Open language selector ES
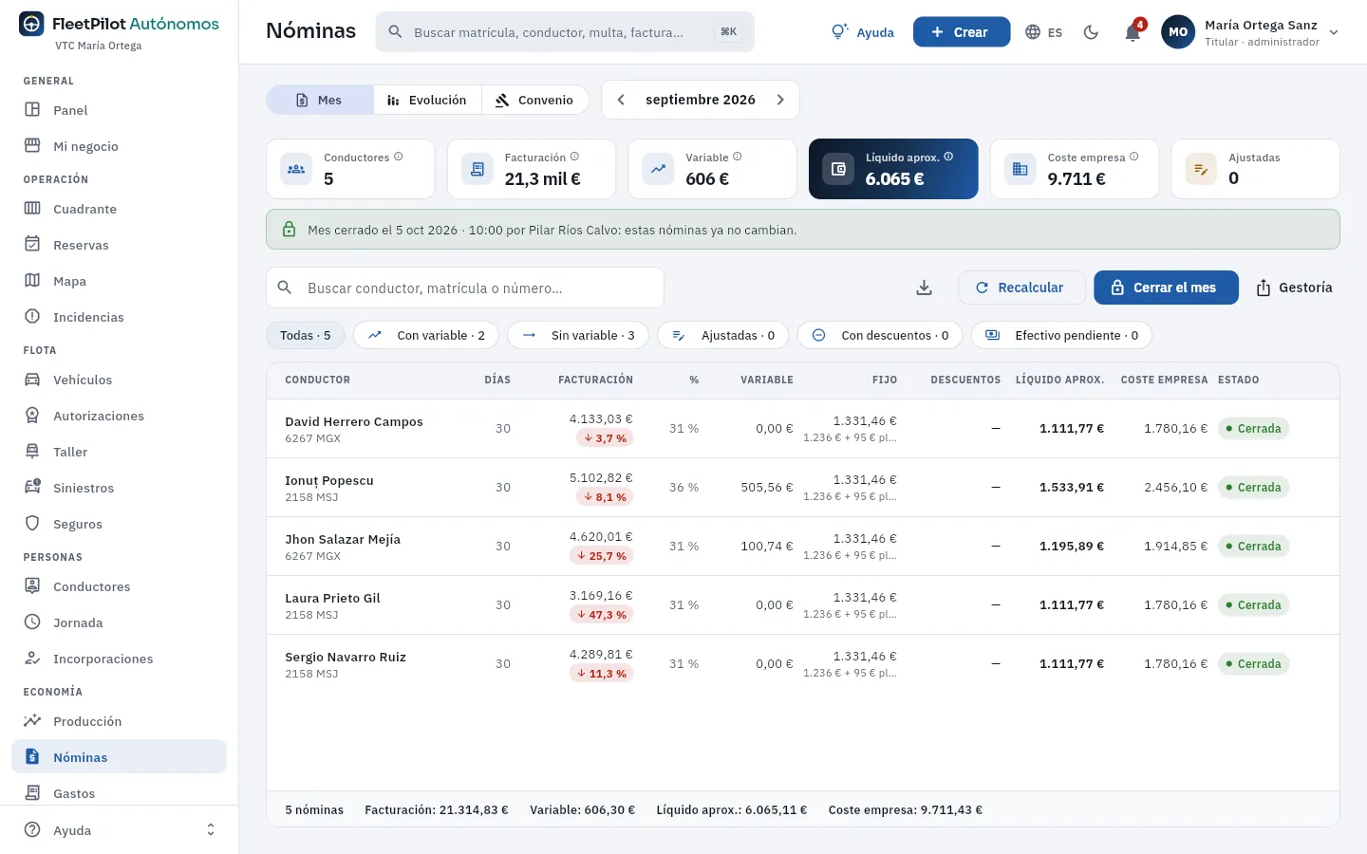Image resolution: width=1367 pixels, height=854 pixels. pos(1043,32)
